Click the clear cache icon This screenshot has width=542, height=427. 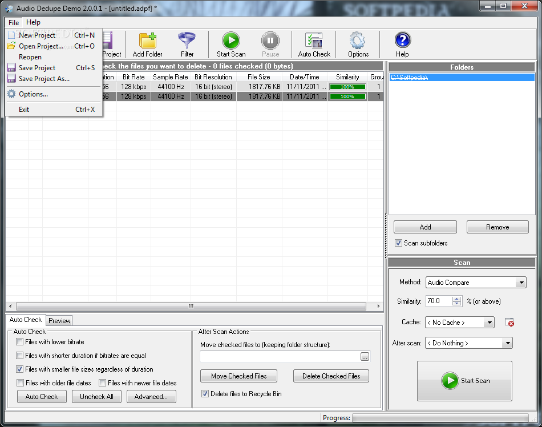[509, 322]
